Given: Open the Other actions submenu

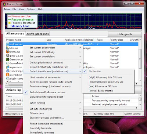Looking at the screenshot, I should click(37, 113).
